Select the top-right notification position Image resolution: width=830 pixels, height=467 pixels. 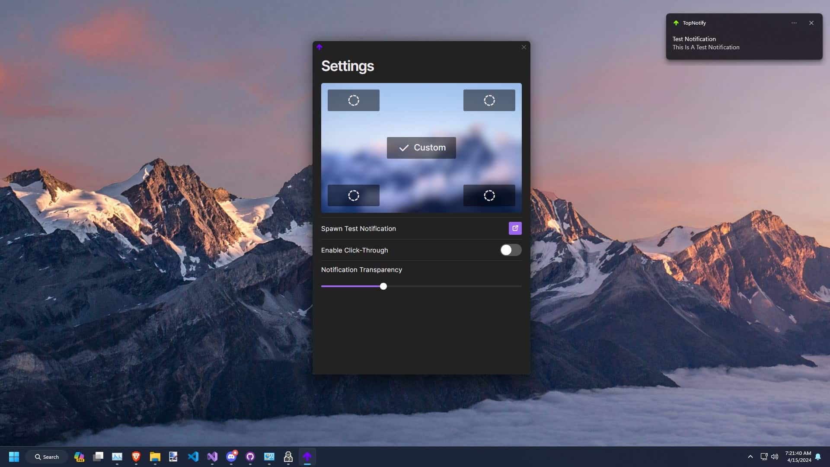pos(489,100)
